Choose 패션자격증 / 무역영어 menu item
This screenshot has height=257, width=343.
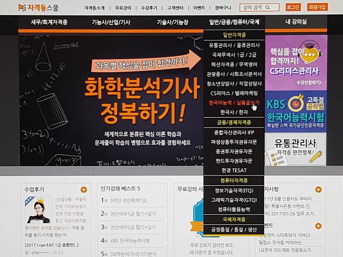click(x=234, y=64)
